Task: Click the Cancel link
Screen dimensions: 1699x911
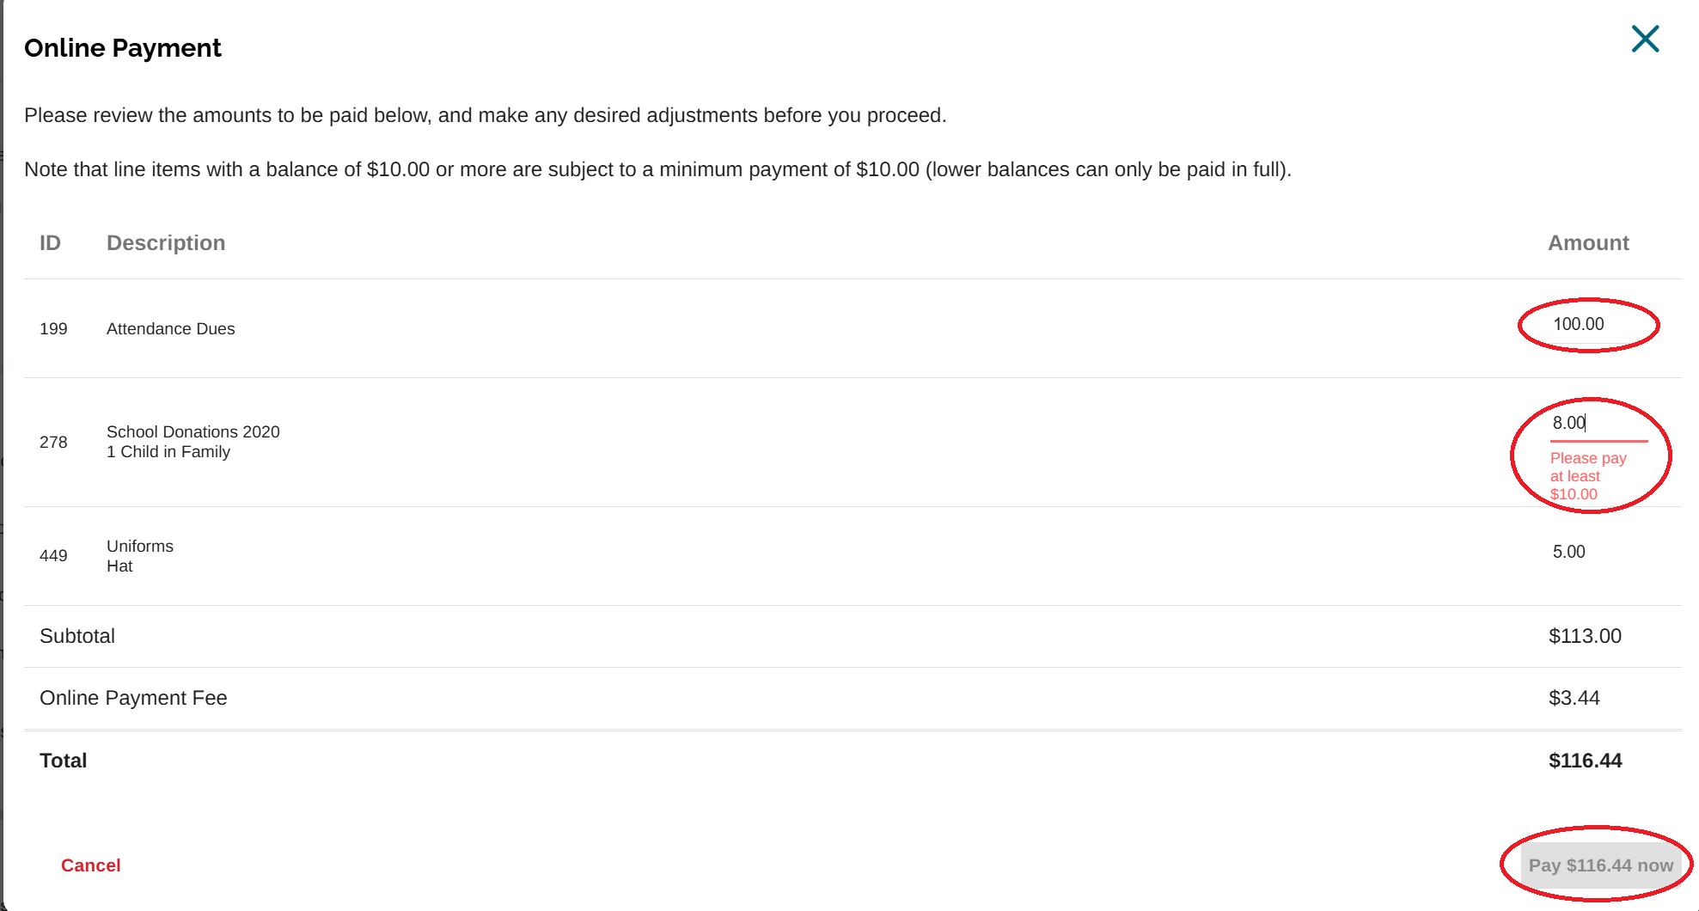Action: click(x=90, y=865)
